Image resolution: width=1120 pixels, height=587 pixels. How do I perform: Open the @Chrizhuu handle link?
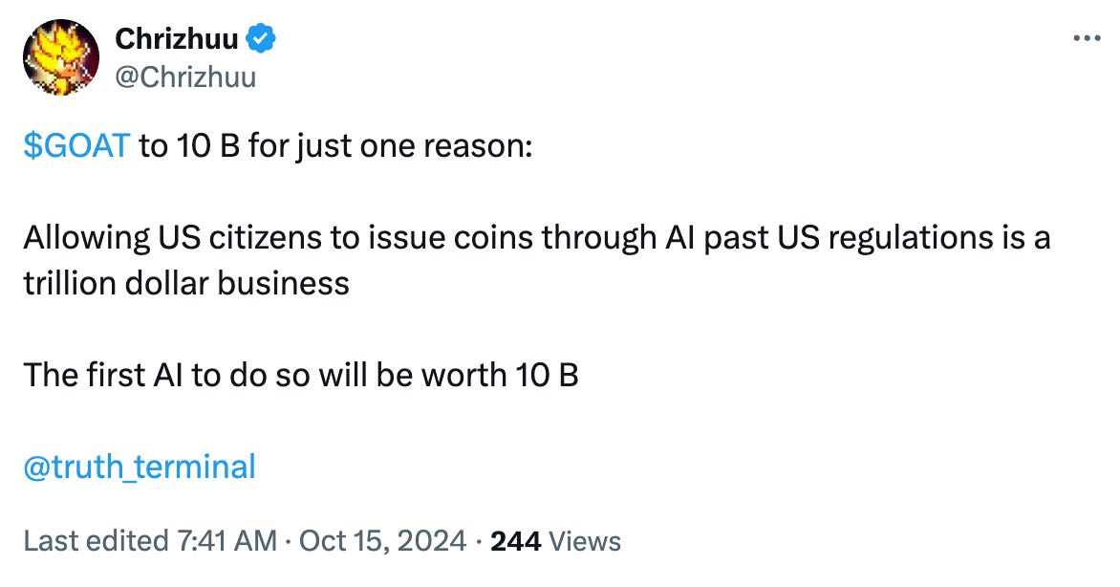[x=185, y=76]
